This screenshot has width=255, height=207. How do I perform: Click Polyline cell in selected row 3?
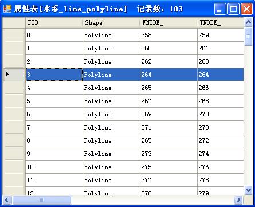coord(111,75)
